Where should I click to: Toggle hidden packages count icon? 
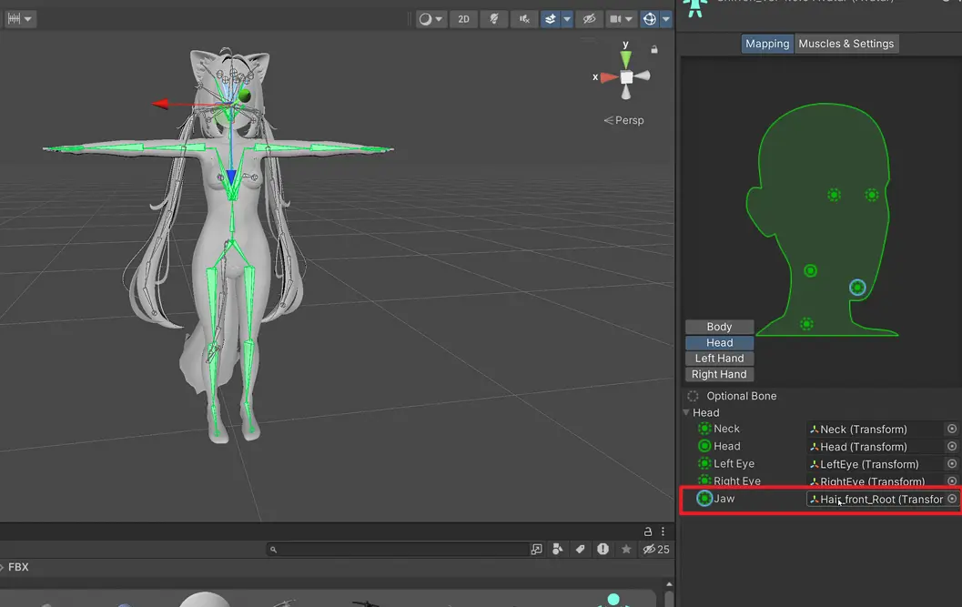pos(656,550)
